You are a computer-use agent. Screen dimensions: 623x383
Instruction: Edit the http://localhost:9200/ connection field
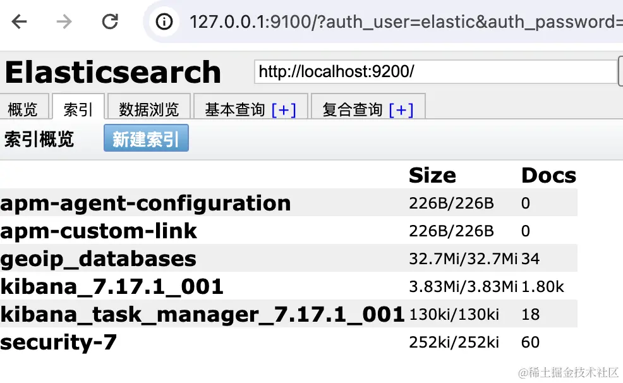tap(435, 72)
